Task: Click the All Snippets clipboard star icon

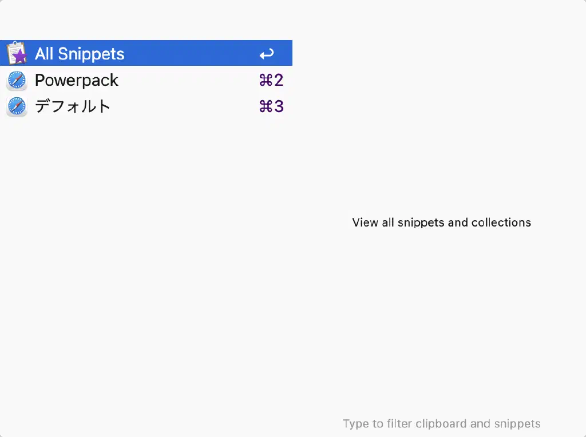Action: click(x=17, y=53)
